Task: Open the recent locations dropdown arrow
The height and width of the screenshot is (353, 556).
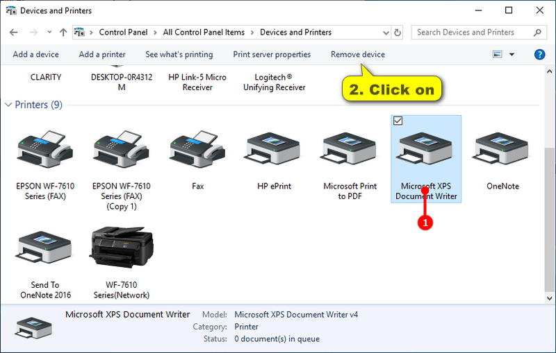Action: pos(49,33)
